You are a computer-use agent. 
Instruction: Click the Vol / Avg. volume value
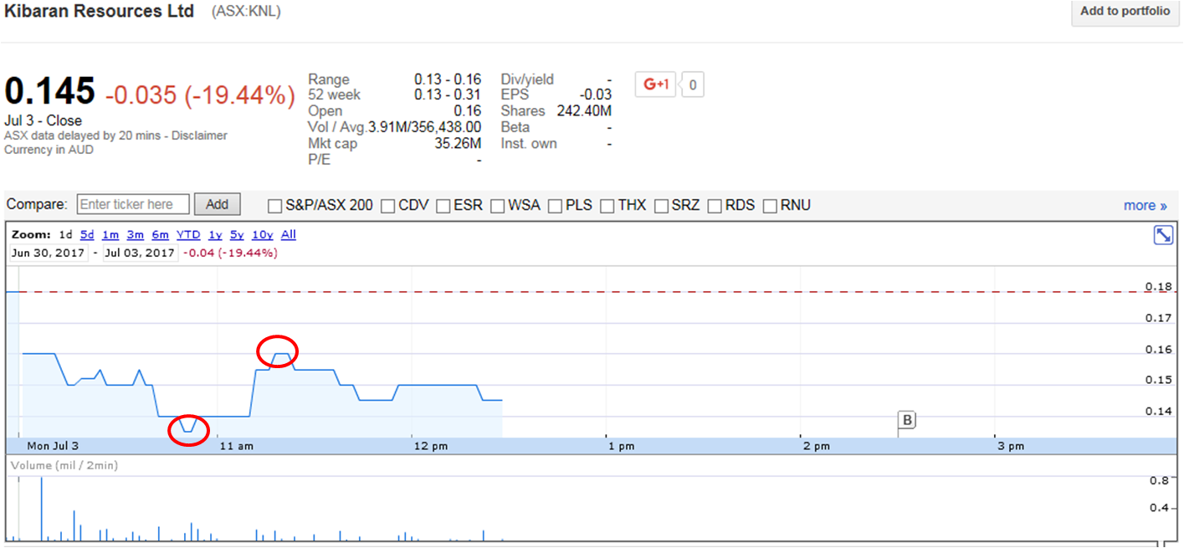click(423, 127)
